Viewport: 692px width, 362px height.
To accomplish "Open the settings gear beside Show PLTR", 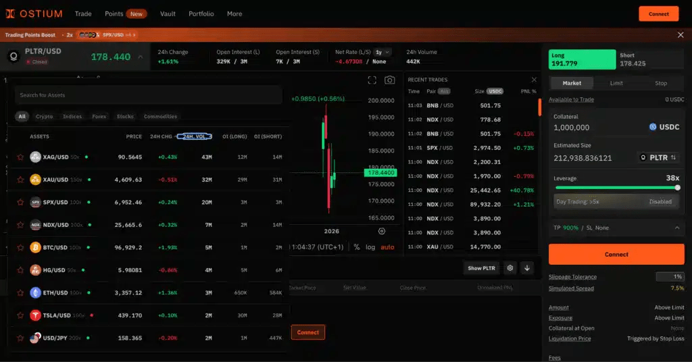I will (x=510, y=268).
